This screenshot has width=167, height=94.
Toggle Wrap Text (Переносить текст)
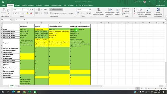(x=56, y=10)
